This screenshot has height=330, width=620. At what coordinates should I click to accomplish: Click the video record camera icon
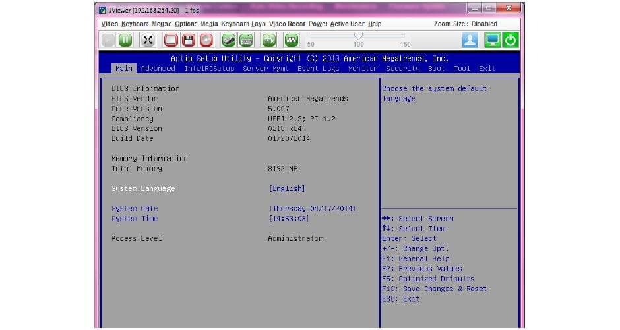click(269, 40)
